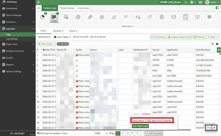Click the Add Filter button
221x136 pixels.
pyautogui.click(x=63, y=44)
